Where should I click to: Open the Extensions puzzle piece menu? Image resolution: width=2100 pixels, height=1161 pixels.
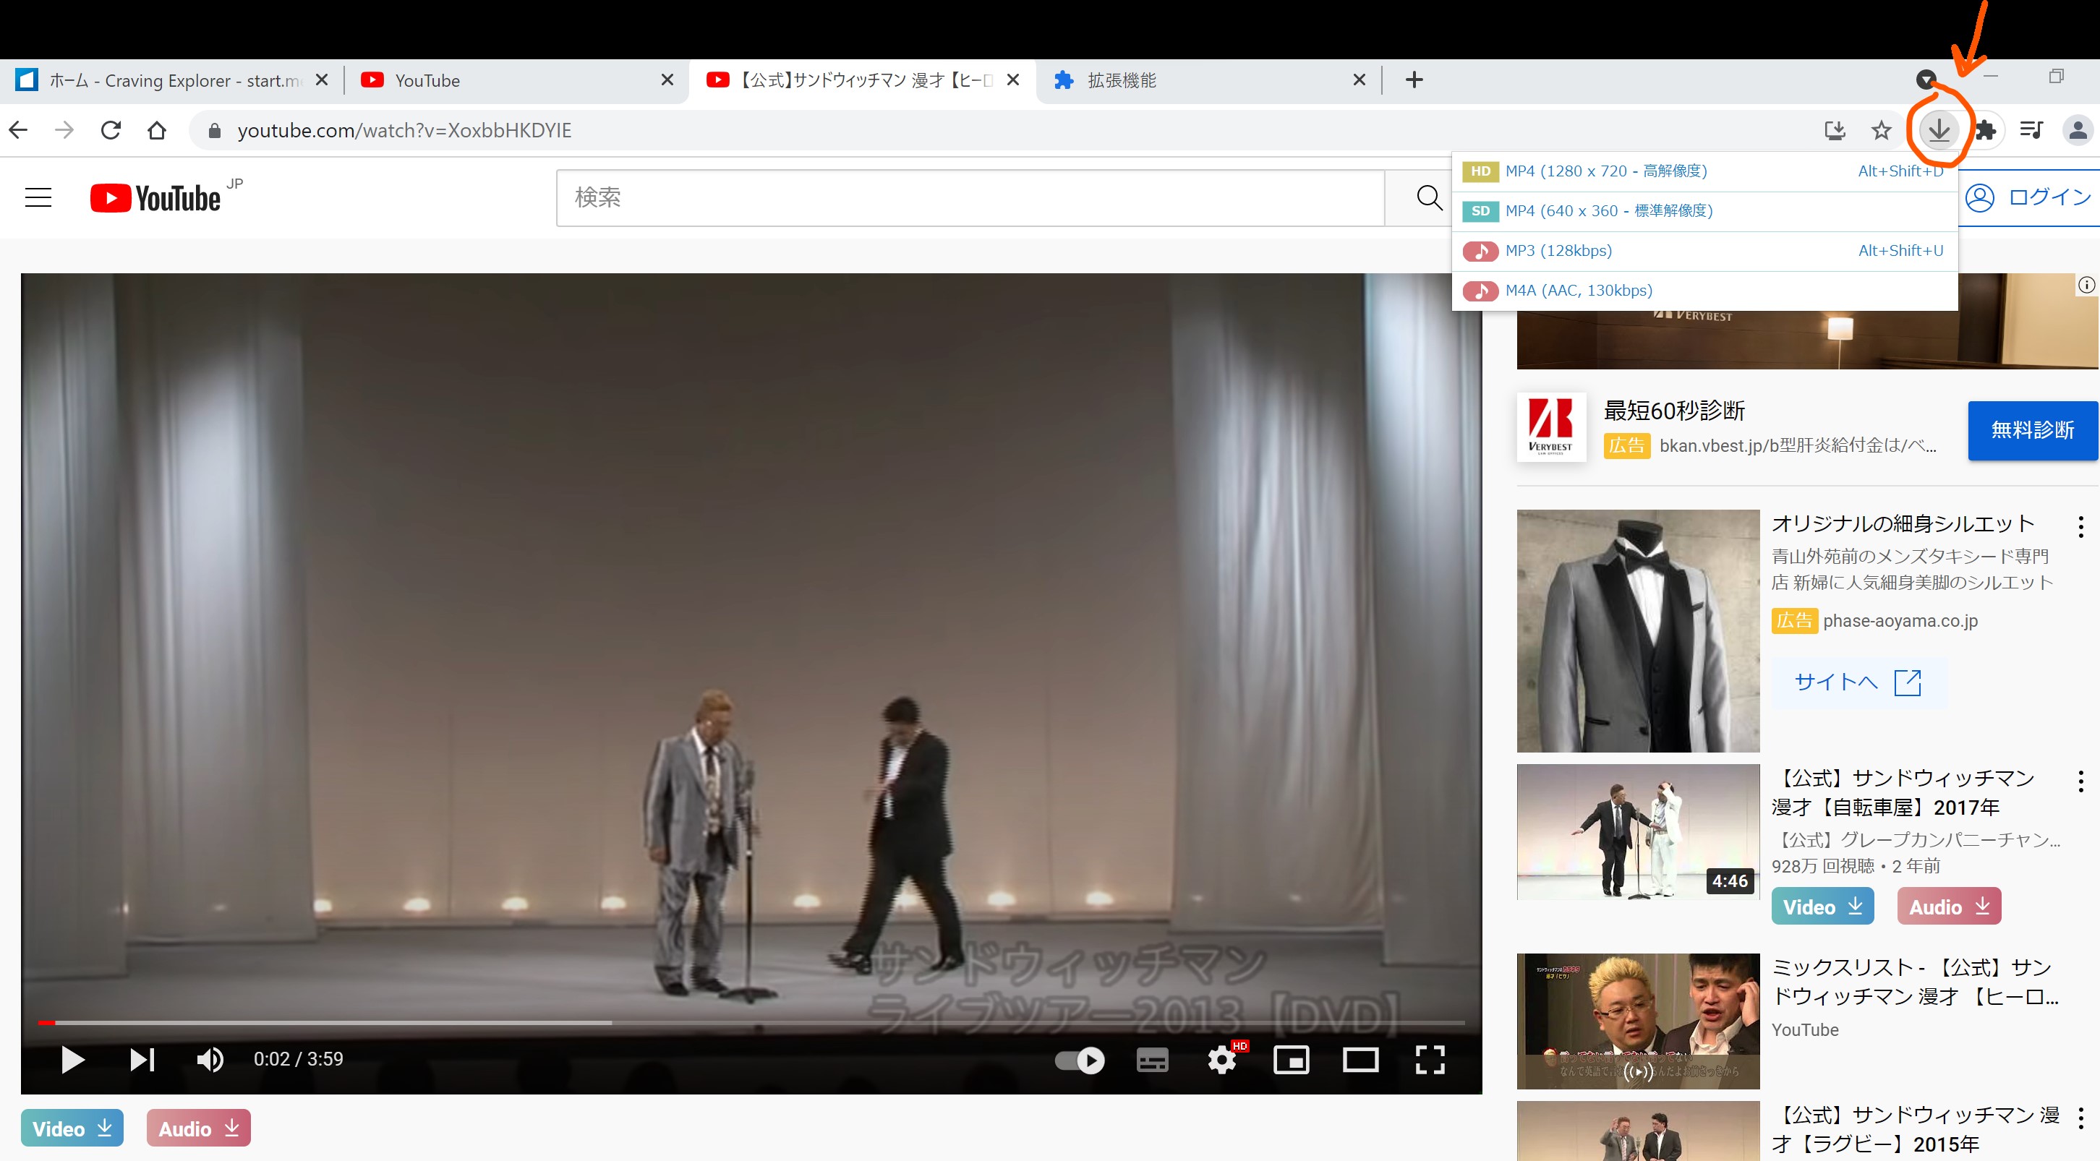click(x=1986, y=130)
